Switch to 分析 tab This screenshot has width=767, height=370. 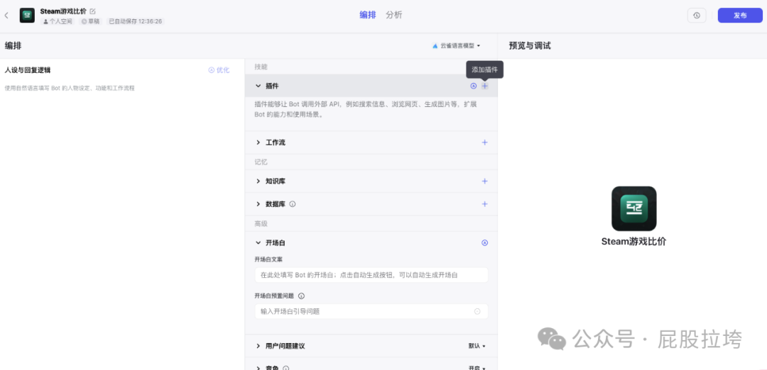click(x=393, y=15)
